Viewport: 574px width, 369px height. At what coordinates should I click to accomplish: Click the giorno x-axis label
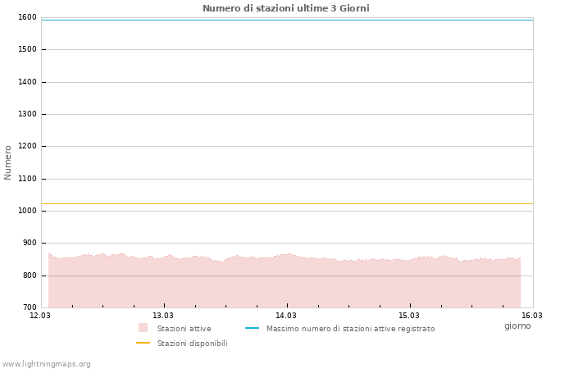pos(517,326)
